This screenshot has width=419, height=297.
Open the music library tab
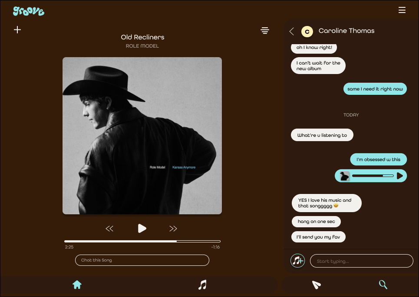point(202,285)
